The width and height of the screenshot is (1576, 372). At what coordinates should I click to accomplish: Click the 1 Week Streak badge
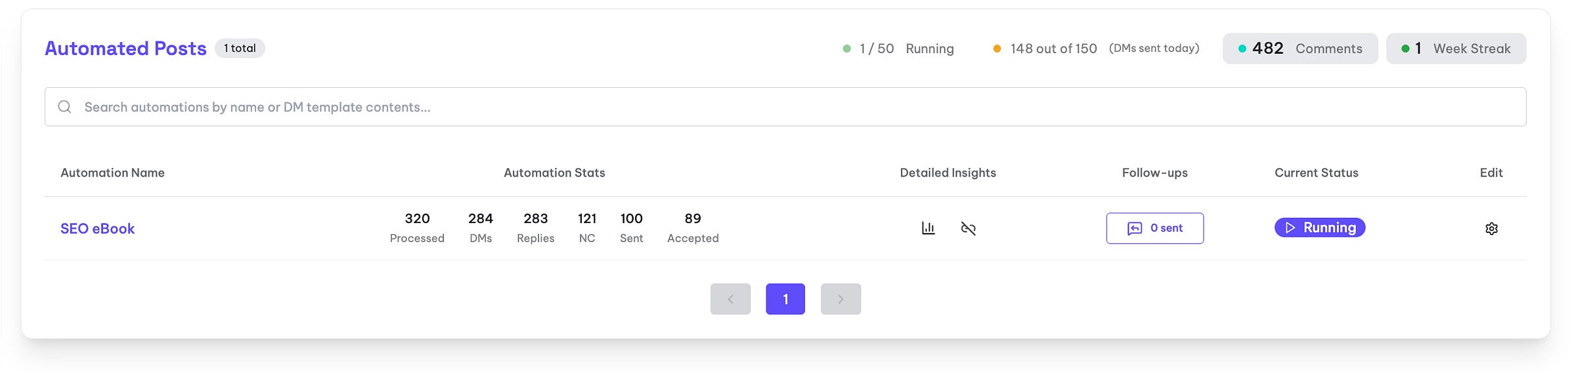click(x=1456, y=49)
